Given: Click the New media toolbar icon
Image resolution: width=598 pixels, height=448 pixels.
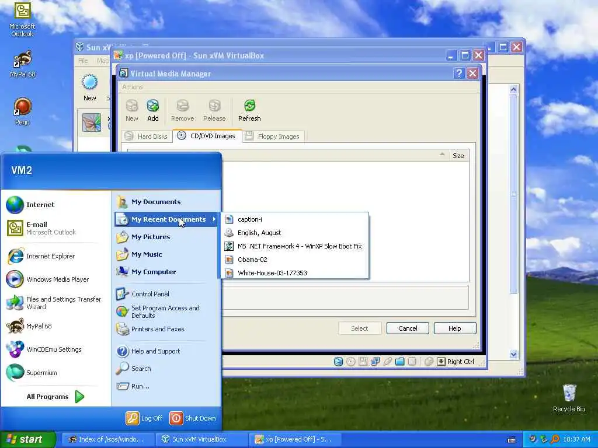Looking at the screenshot, I should 132,110.
